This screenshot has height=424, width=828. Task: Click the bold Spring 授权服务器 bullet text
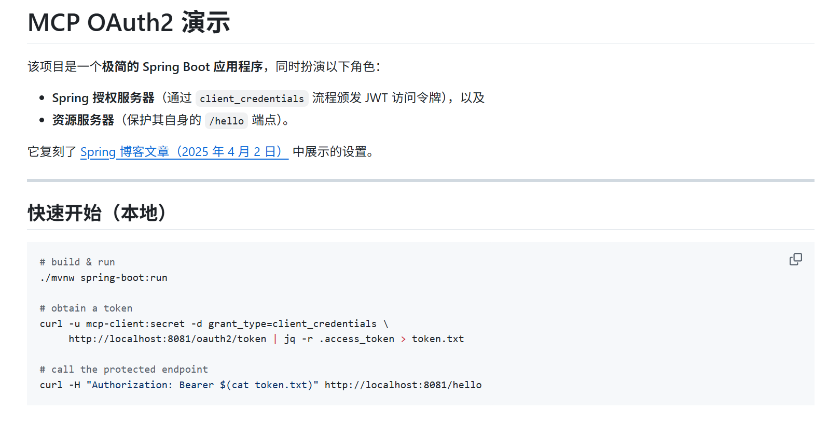(x=103, y=98)
